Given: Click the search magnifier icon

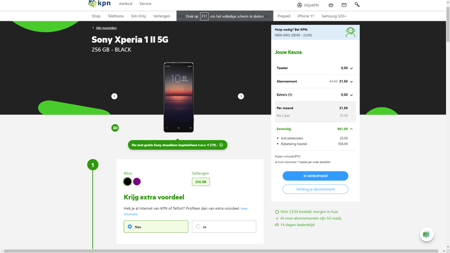Looking at the screenshot, I should 357,4.
